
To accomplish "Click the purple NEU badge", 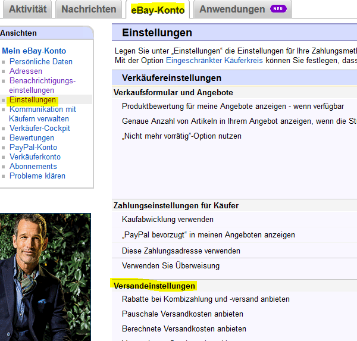I will click(278, 9).
